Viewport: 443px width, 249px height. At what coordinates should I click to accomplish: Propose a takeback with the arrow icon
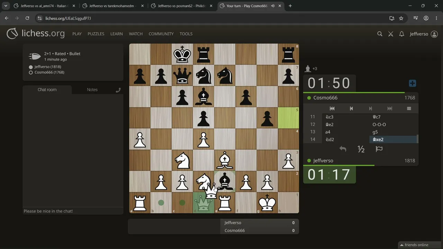(x=343, y=149)
